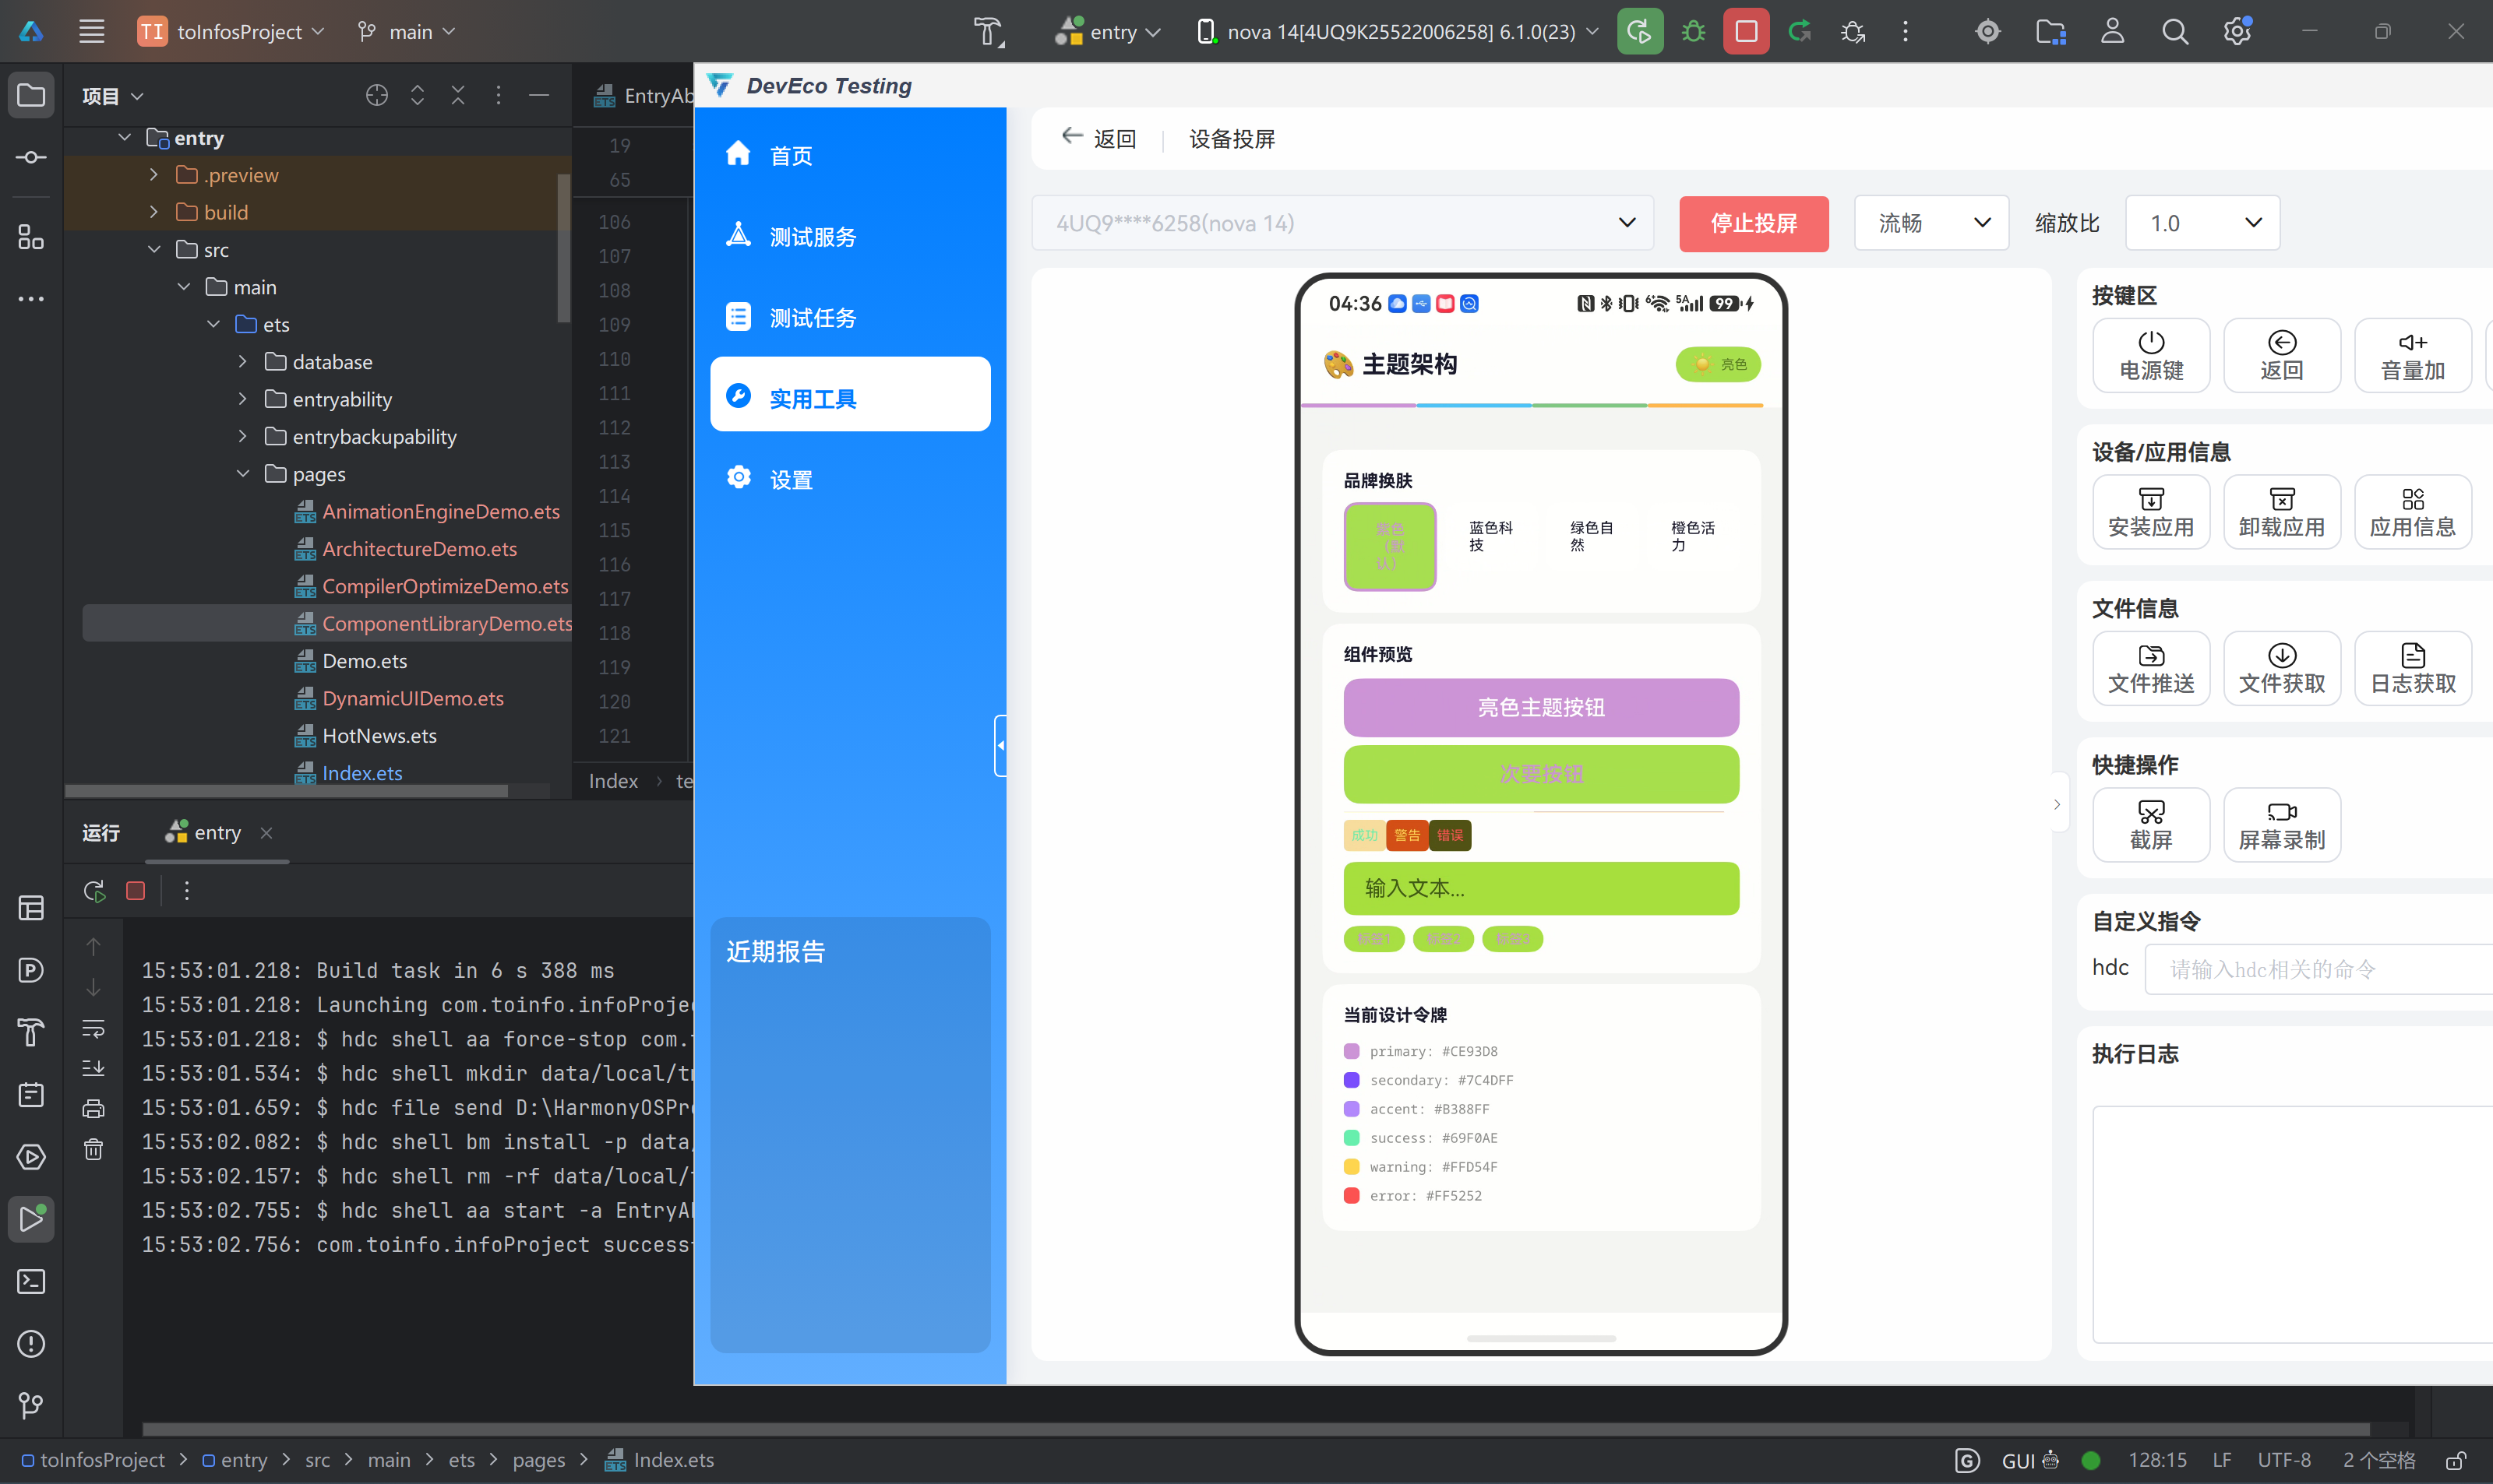This screenshot has height=1484, width=2493.
Task: Click 文件获取 file pull
Action: [x=2281, y=668]
